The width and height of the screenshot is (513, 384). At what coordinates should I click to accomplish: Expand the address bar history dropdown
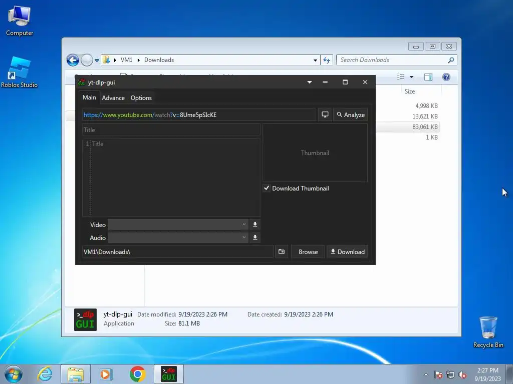[x=315, y=60]
